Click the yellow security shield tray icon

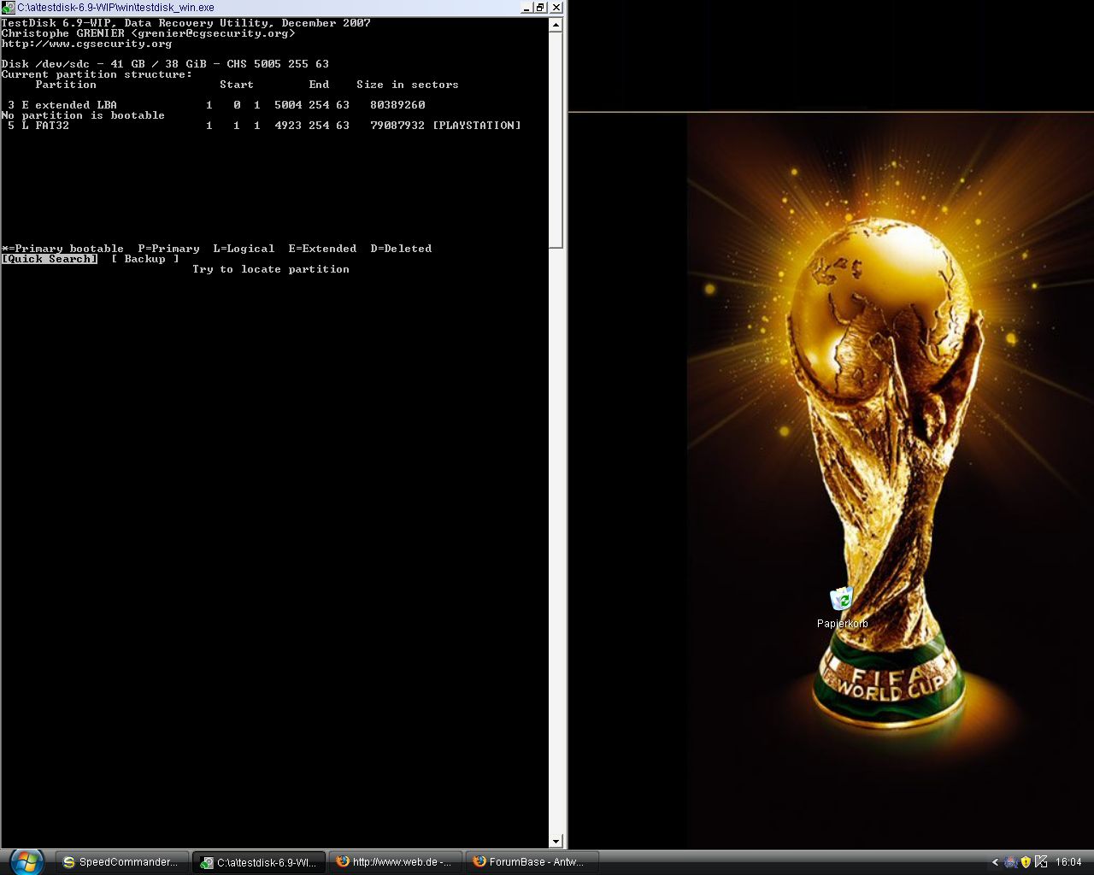[1026, 862]
